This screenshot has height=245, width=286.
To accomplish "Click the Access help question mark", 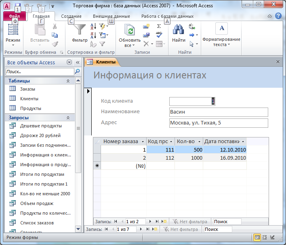I will 278,16.
